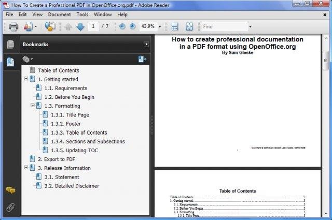Image resolution: width=332 pixels, height=220 pixels.
Task: Click bookmark icon beside 2. Export to PDF
Action: (32, 159)
